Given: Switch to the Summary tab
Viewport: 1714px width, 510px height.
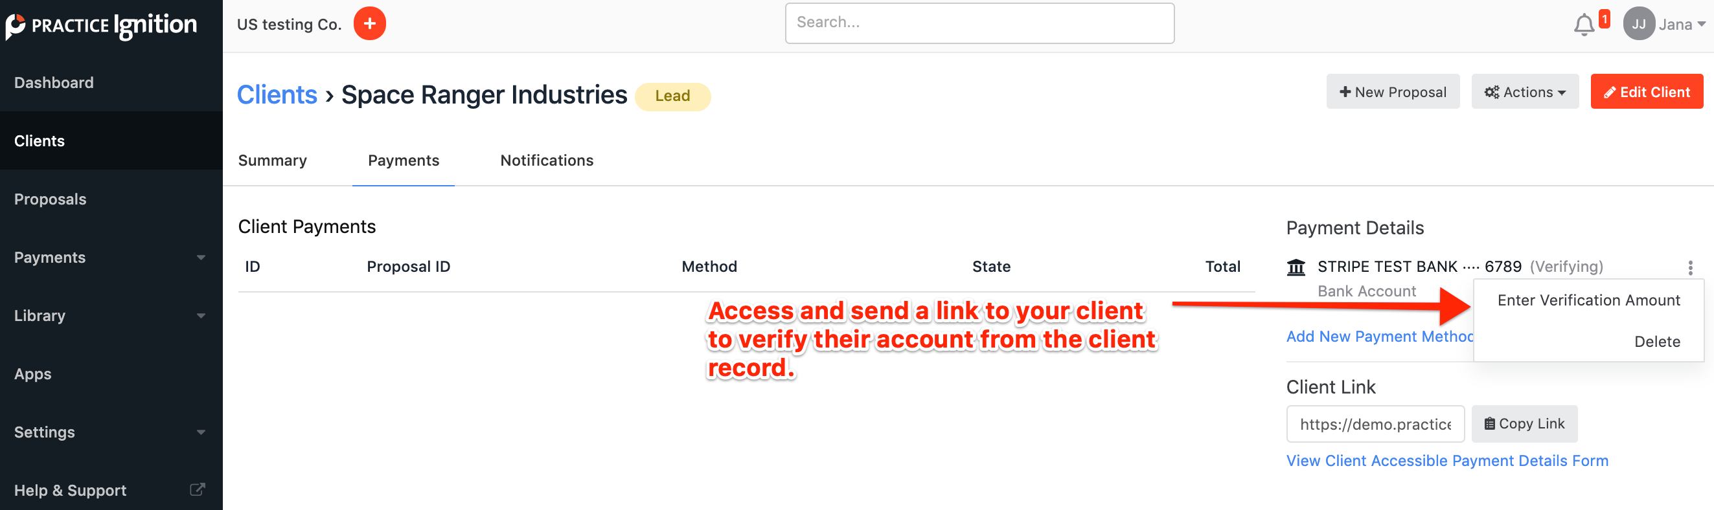Looking at the screenshot, I should pos(272,161).
